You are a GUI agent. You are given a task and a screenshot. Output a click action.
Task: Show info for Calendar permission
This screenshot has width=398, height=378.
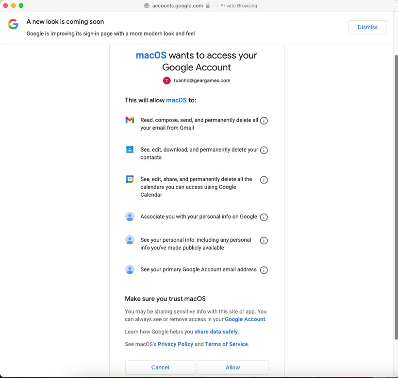[264, 180]
